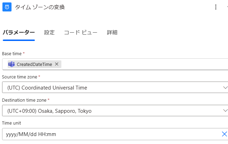Click the タイム ゾーンの変換 action title

point(40,7)
